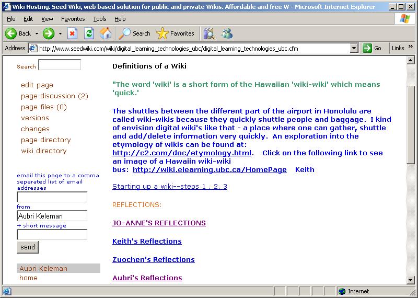
Task: Click the Back arrow icon
Action: coord(11,33)
